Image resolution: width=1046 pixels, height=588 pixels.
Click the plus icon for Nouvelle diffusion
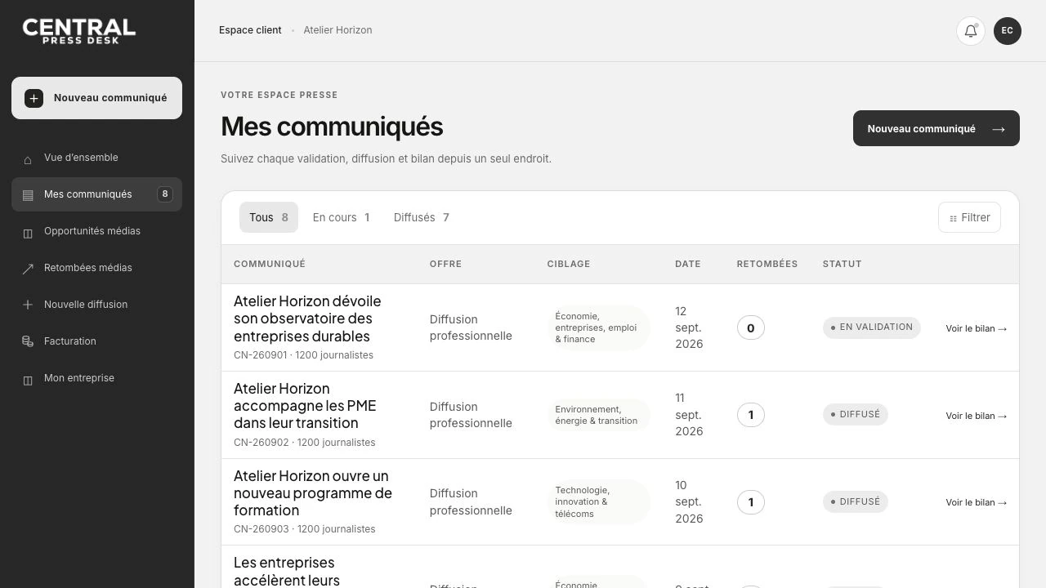coord(28,305)
